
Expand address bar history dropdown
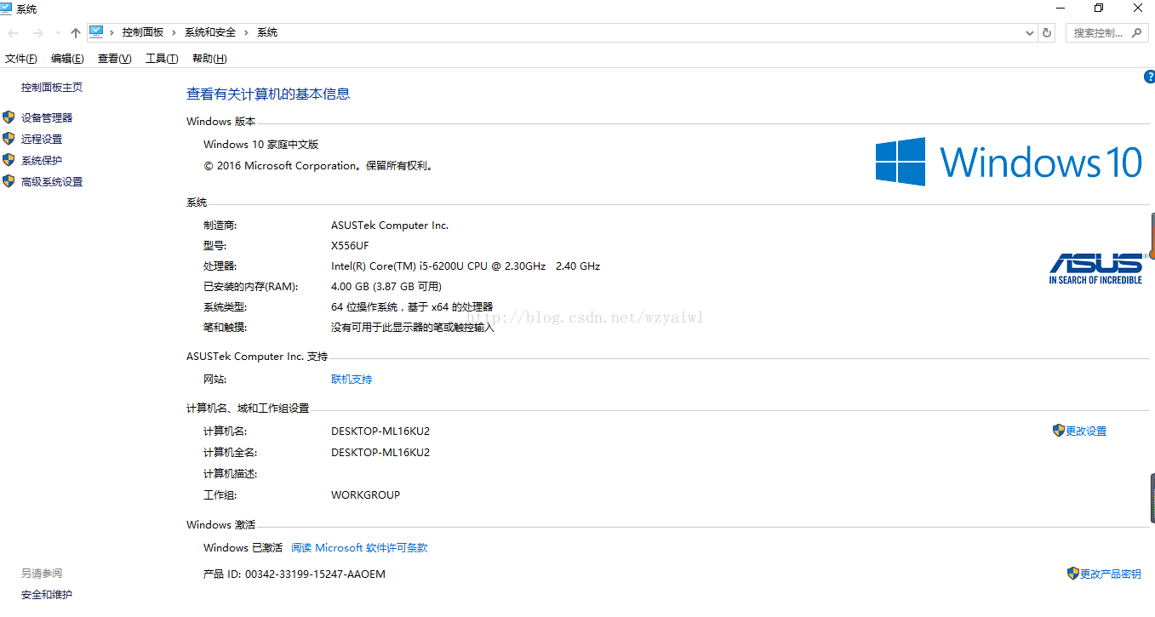point(1030,33)
